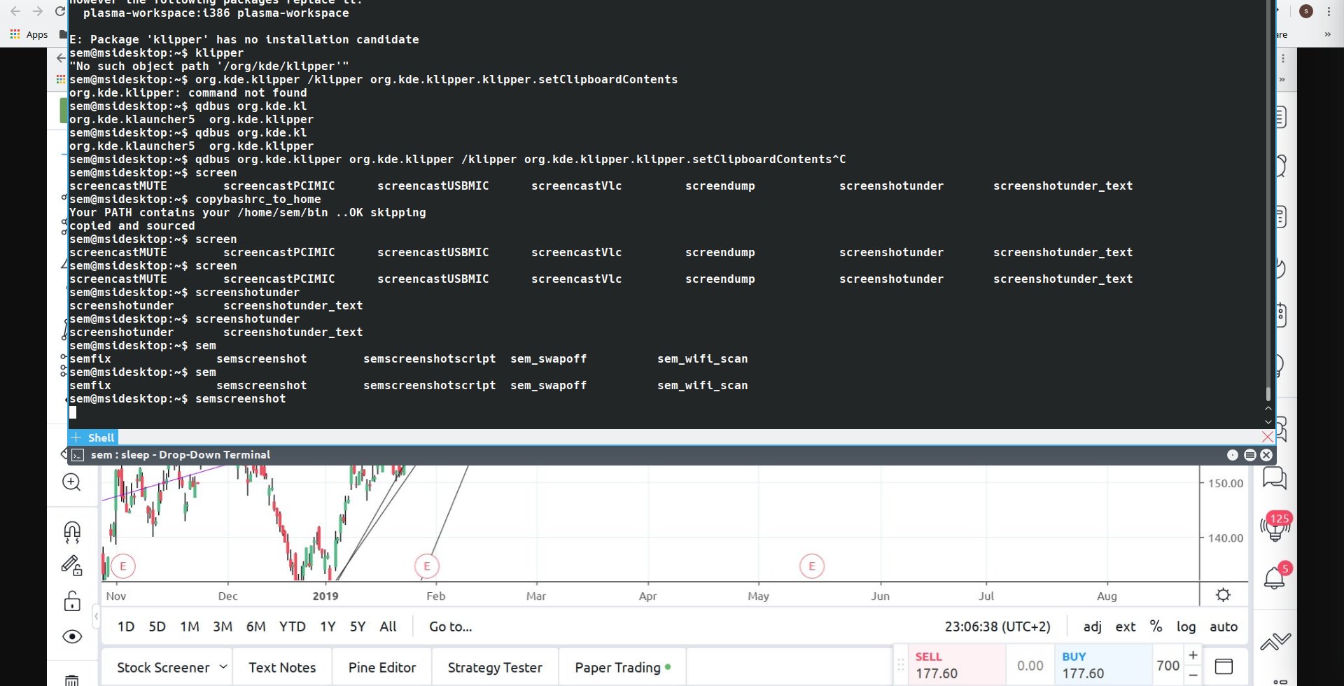Open Pine Editor tab

point(382,667)
